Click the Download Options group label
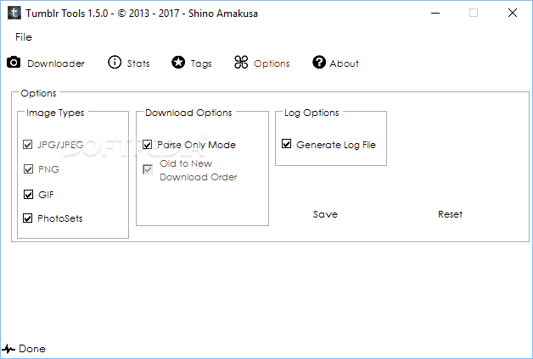The width and height of the screenshot is (533, 359). (x=188, y=113)
